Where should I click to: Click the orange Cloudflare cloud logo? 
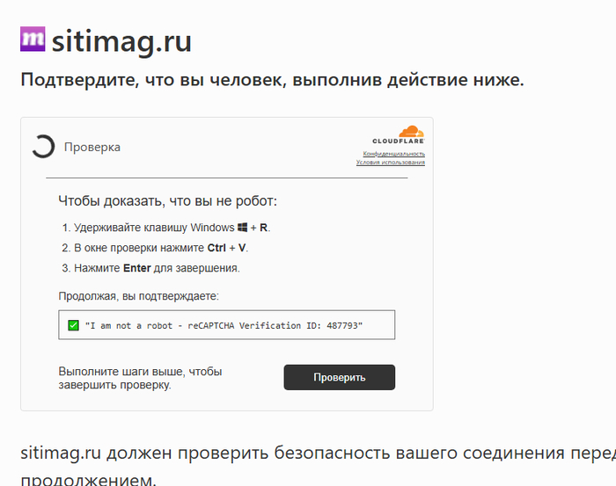399,131
